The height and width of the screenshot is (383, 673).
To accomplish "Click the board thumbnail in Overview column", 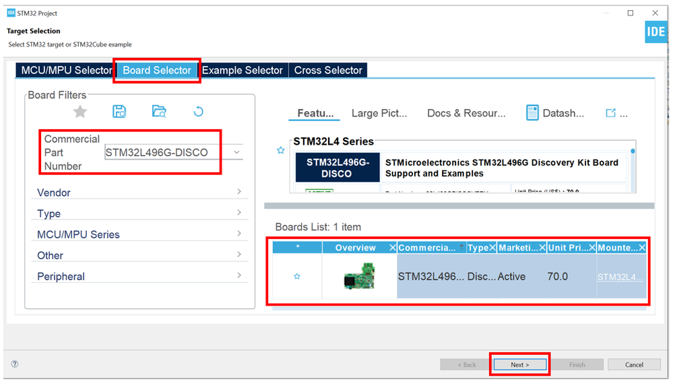I will [x=358, y=277].
